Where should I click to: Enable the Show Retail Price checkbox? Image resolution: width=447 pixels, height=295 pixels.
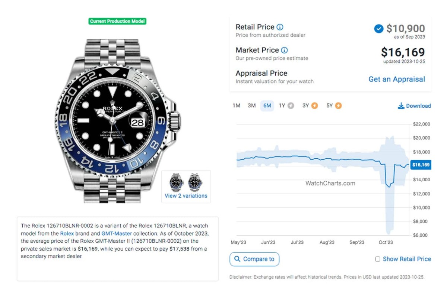[378, 259]
